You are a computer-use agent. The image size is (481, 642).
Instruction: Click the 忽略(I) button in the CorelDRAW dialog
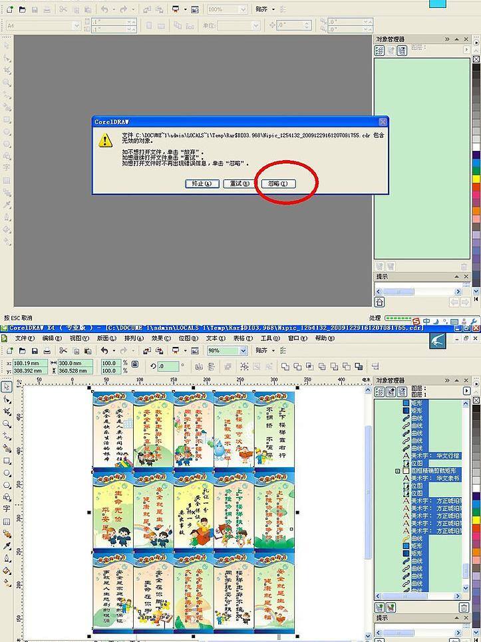278,184
